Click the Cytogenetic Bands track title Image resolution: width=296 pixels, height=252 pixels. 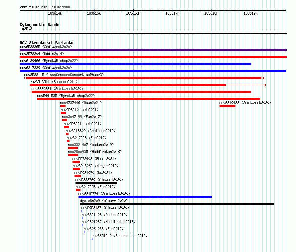40,25
